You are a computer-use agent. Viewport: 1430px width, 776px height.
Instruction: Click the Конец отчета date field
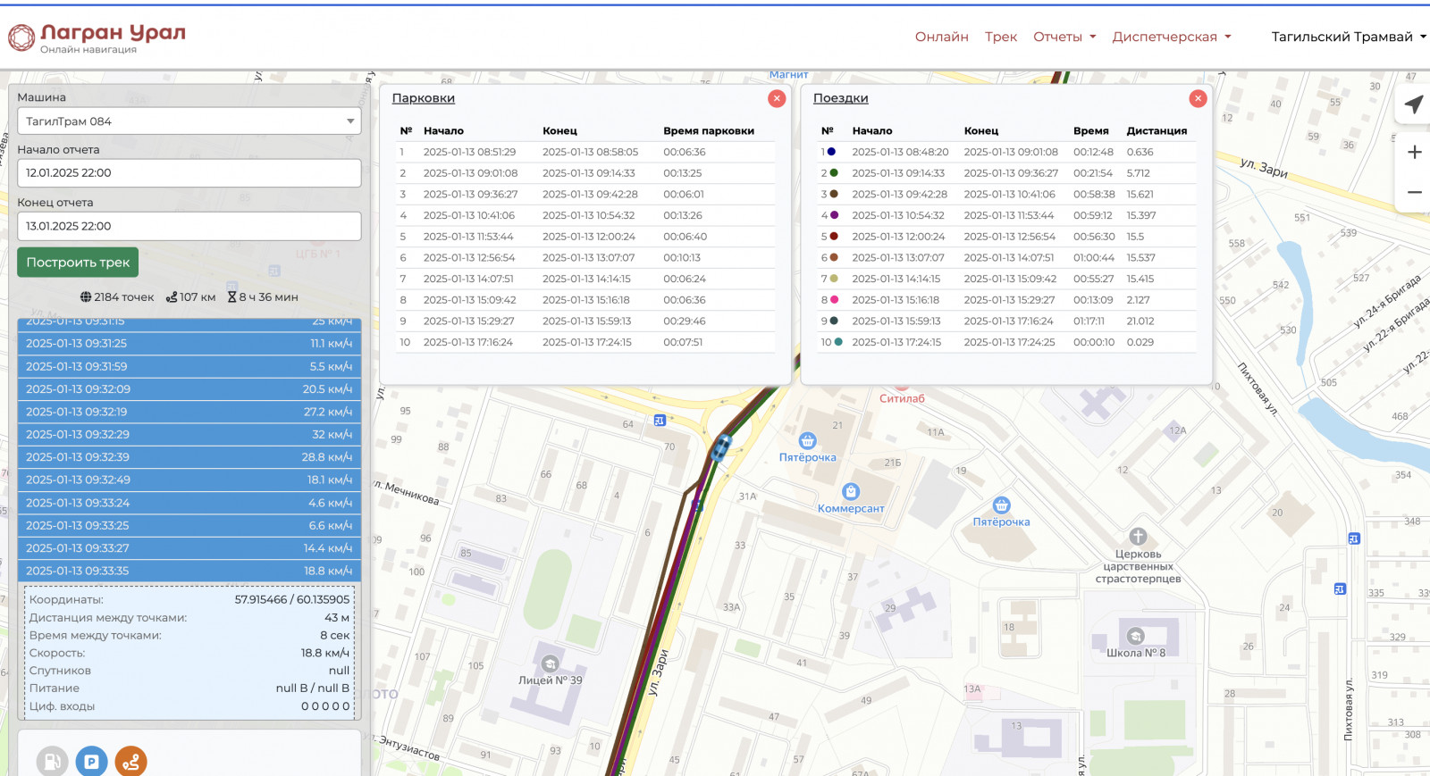click(x=189, y=226)
